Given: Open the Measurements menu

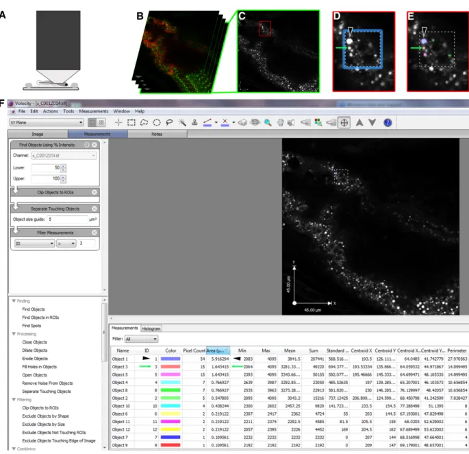Looking at the screenshot, I should tap(94, 111).
